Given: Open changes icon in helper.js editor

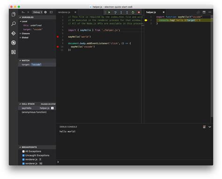Looking at the screenshot, I should pos(198,12).
